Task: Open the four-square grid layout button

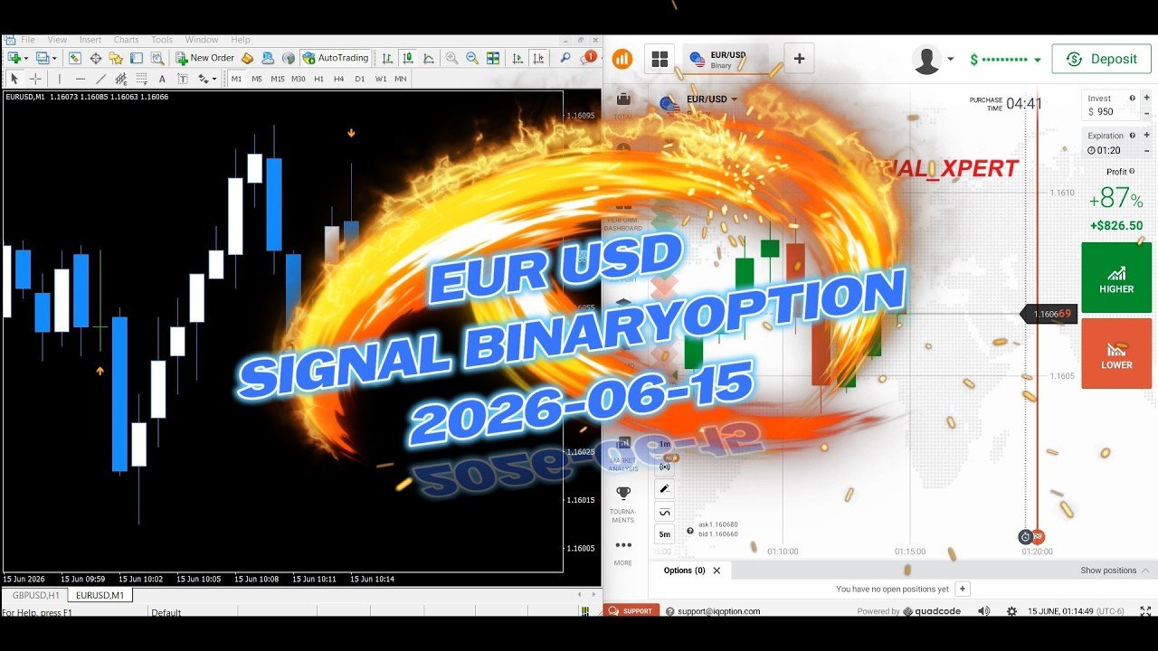Action: tap(660, 59)
